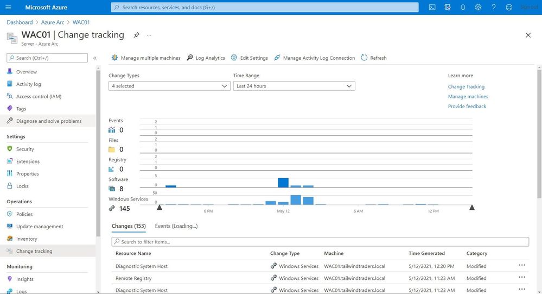Viewport: 542px width, 294px height.
Task: Sort by the Resource Name column header
Action: point(133,253)
